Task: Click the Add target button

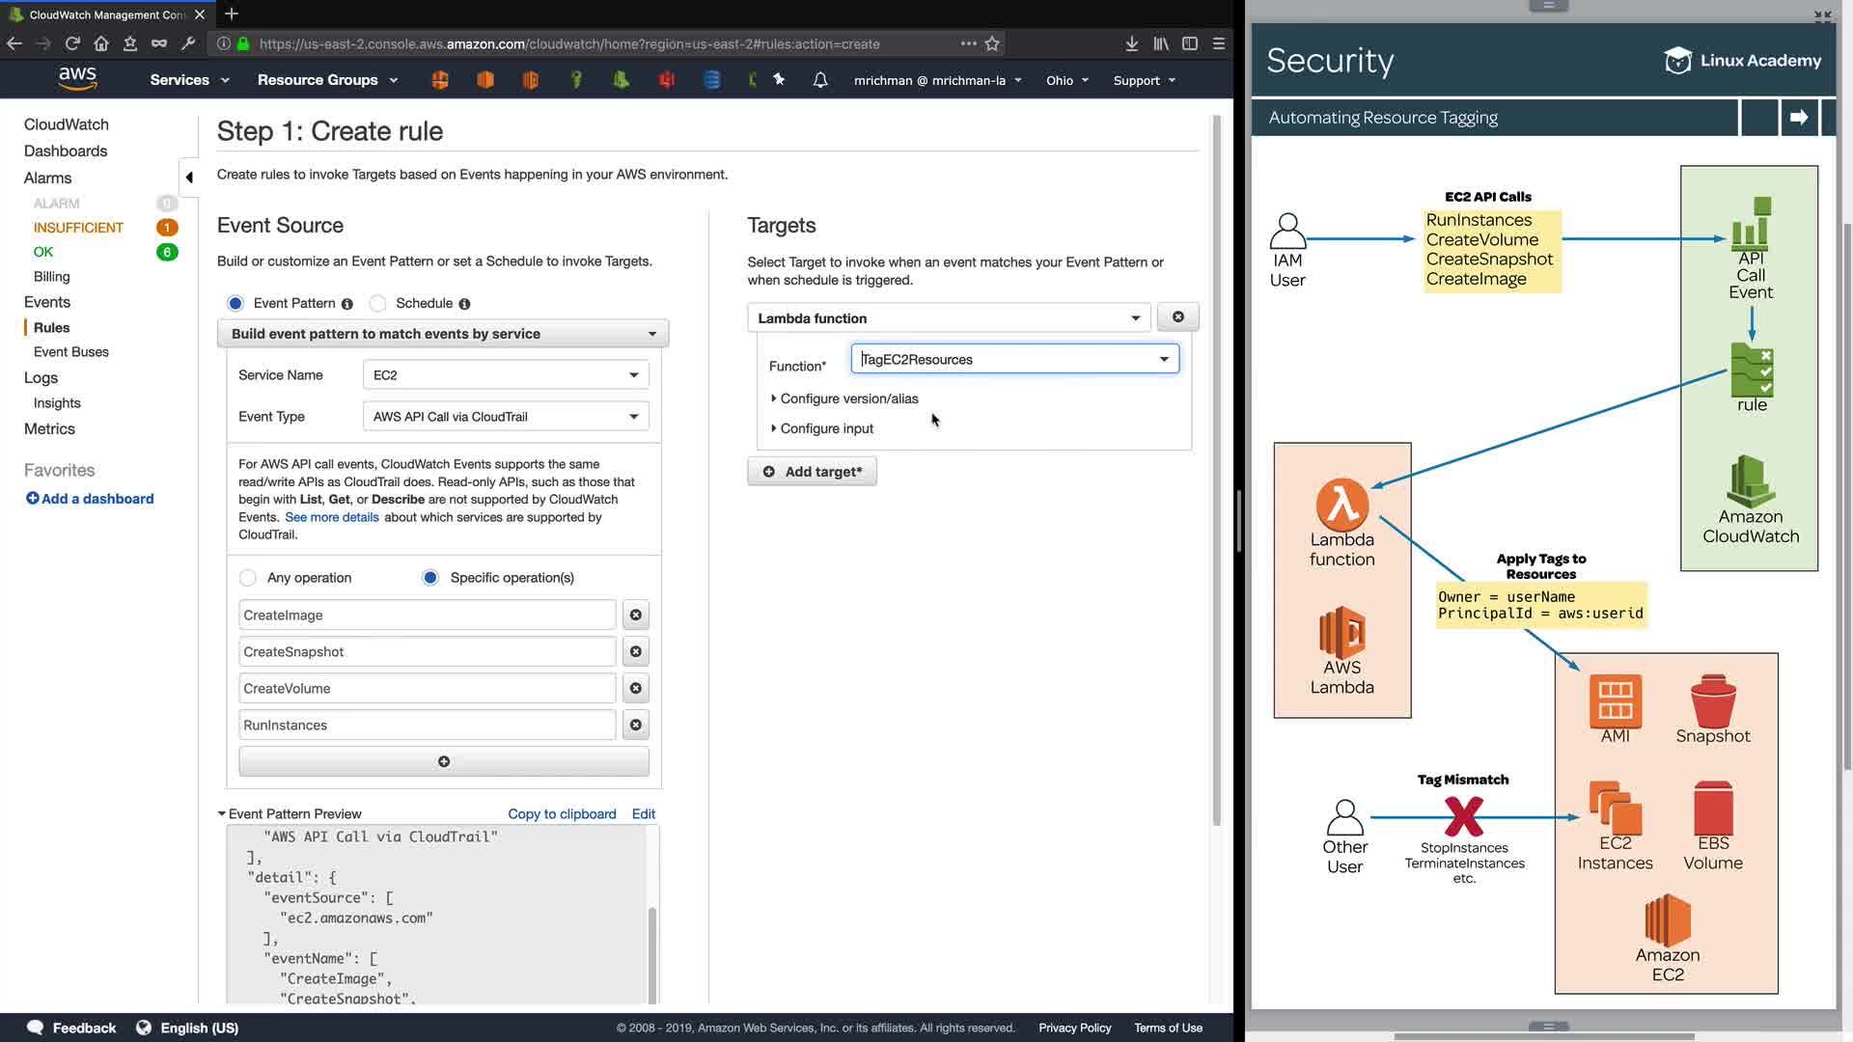Action: [812, 472]
